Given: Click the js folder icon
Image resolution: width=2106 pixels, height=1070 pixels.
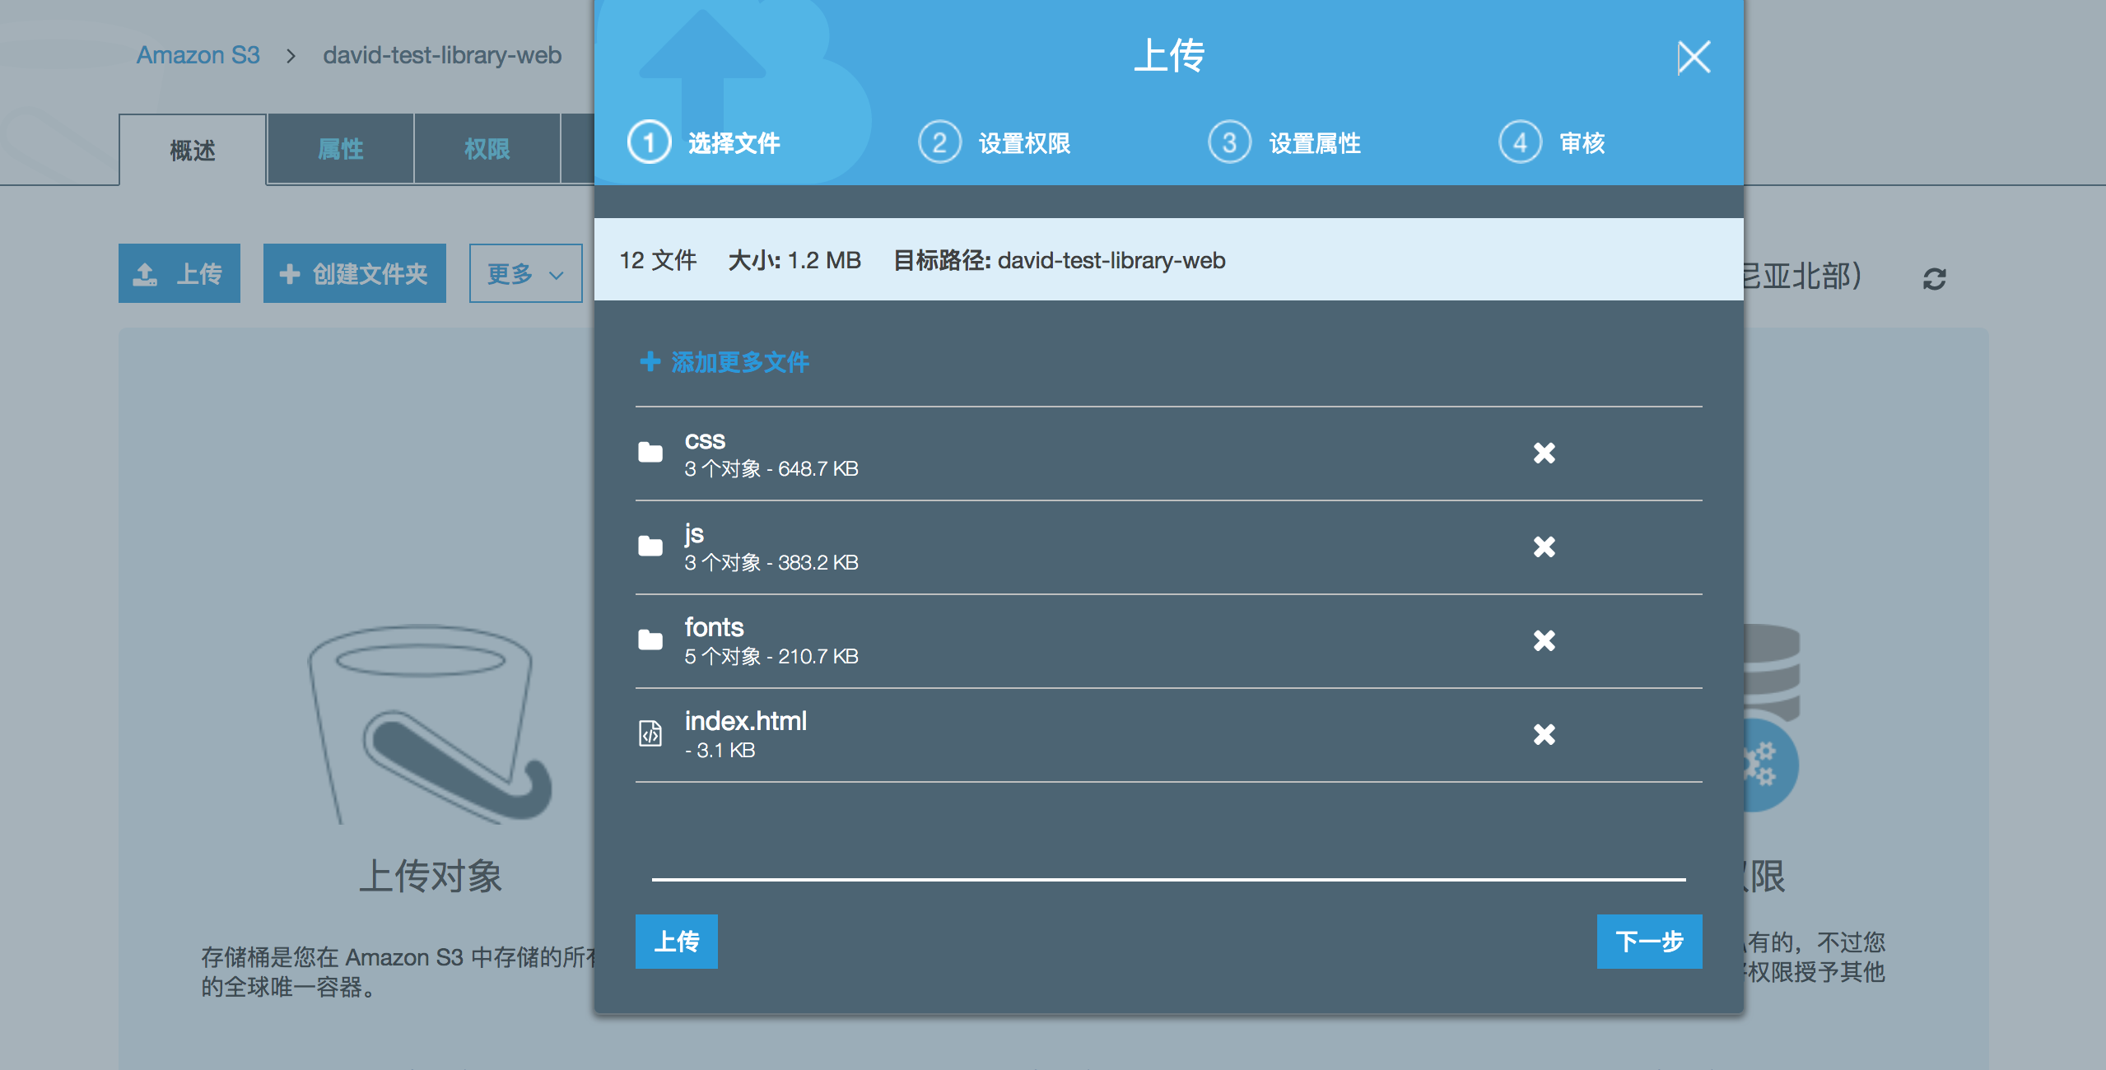Looking at the screenshot, I should click(x=650, y=547).
